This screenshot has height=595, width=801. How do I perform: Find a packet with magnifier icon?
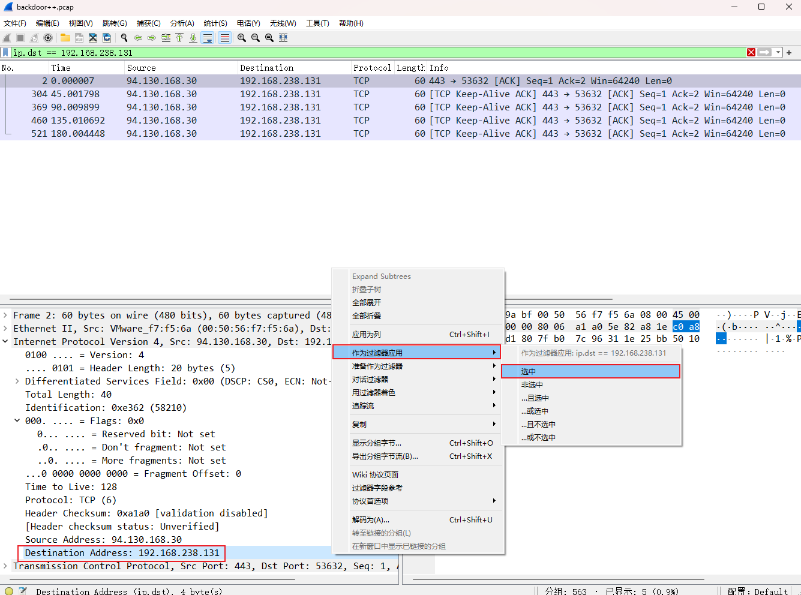(x=124, y=37)
